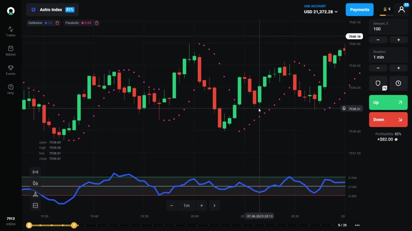Zoom in the chart timeframe
The height and width of the screenshot is (231, 412).
pyautogui.click(x=201, y=206)
